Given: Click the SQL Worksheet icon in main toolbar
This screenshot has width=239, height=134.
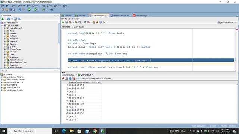Looking at the screenshot, I should 44,10.
